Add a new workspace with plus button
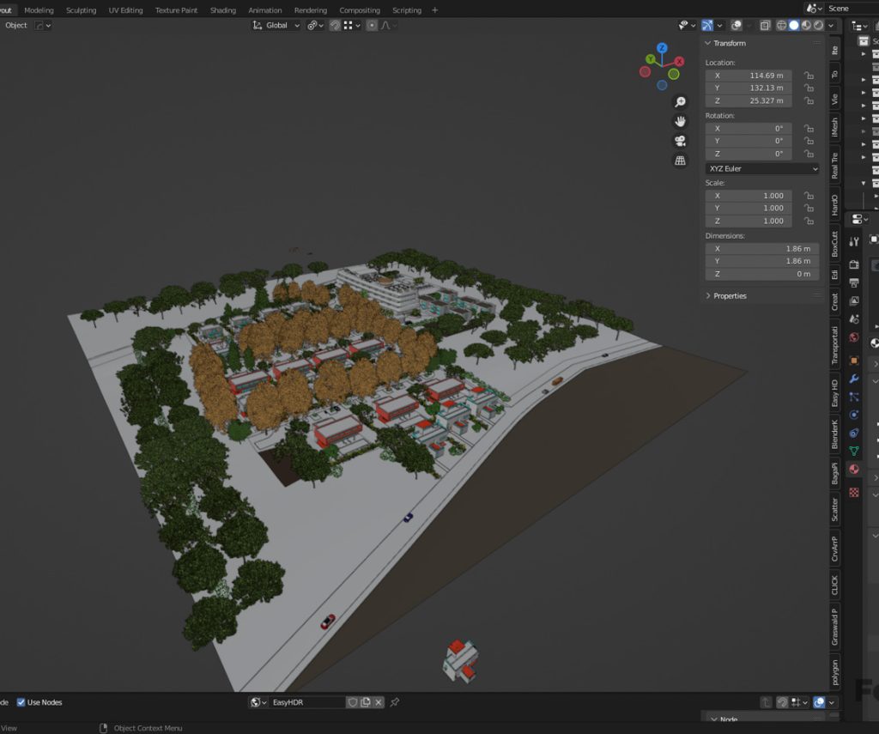 (x=434, y=10)
